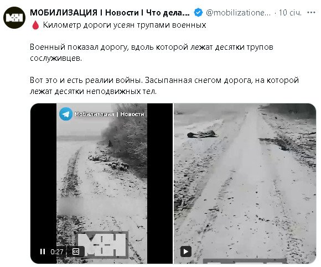The image size is (321, 267).
Task: Click the blue verified badge
Action: [x=198, y=13]
